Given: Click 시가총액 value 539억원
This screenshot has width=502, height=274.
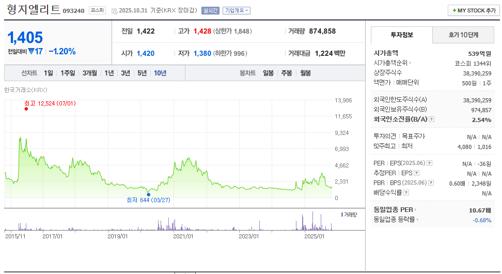Looking at the screenshot, I should click(x=480, y=54).
